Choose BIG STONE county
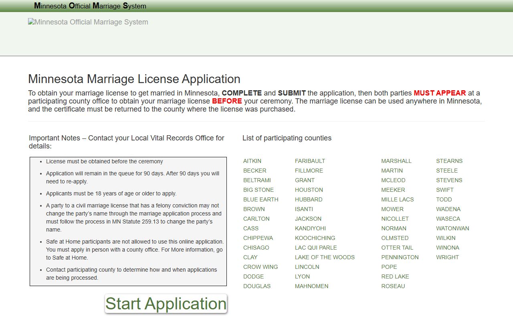 (x=259, y=190)
